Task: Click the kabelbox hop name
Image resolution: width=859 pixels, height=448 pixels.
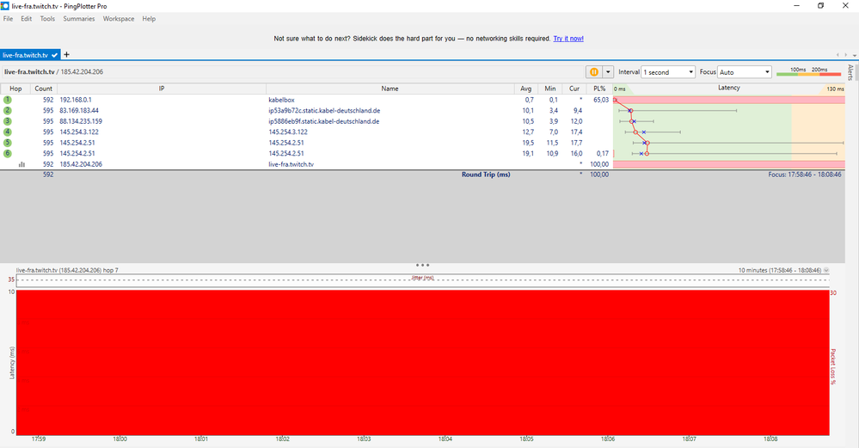Action: pyautogui.click(x=281, y=101)
